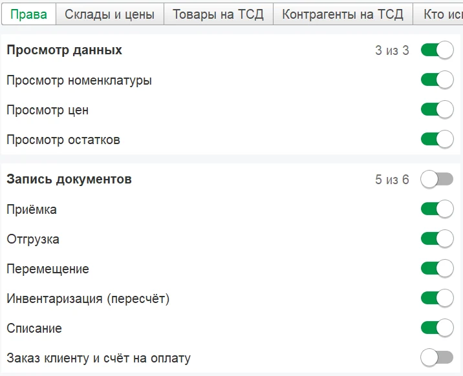
Task: Turn off the Списание switch
Action: pyautogui.click(x=437, y=328)
